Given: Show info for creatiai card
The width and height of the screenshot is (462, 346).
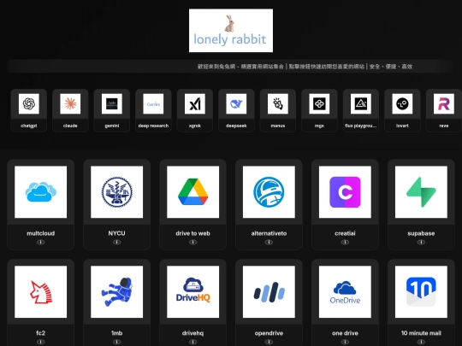Looking at the screenshot, I should coord(345,242).
